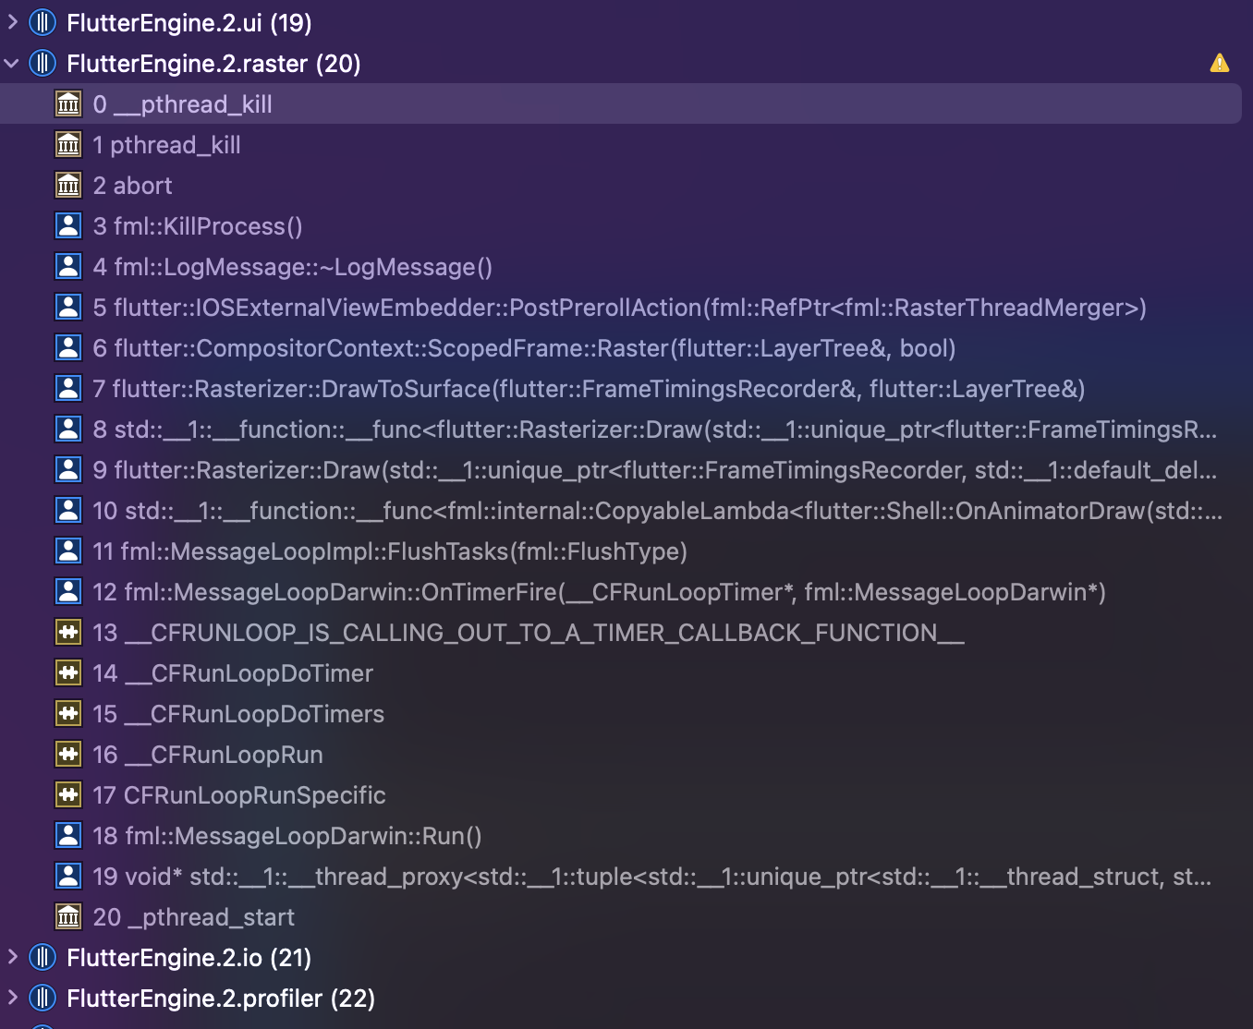1253x1029 pixels.
Task: Select stack frame 2 abort
Action: (x=134, y=185)
